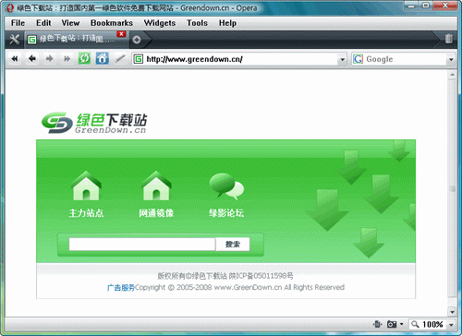Click the Opera logo in title bar

(10, 7)
